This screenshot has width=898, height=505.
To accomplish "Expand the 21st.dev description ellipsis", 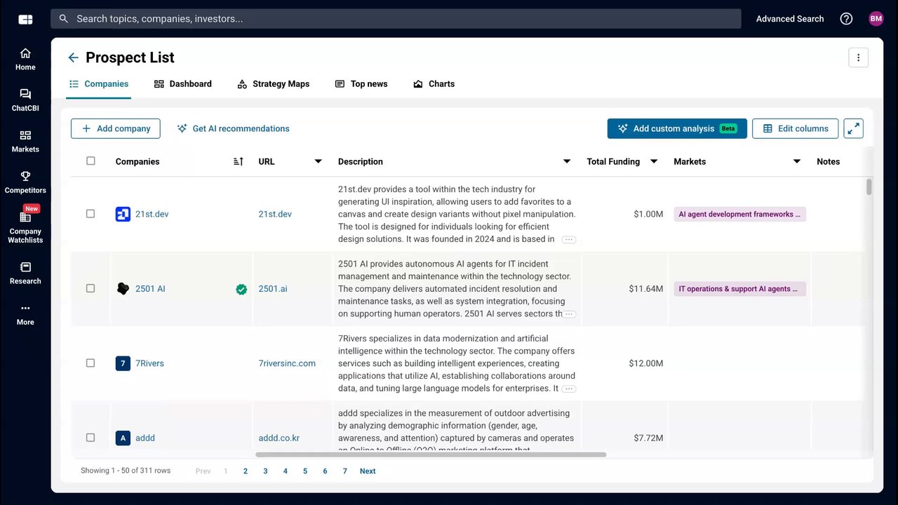I will click(569, 240).
